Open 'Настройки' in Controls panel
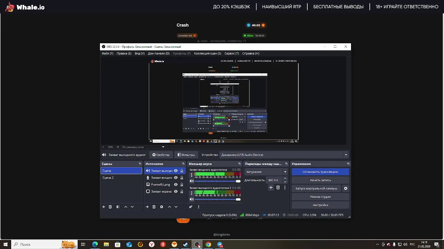 320,205
